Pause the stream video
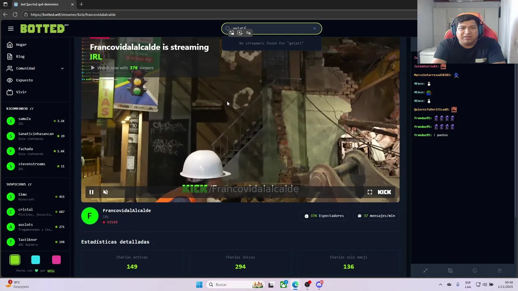The width and height of the screenshot is (518, 291). 91,192
